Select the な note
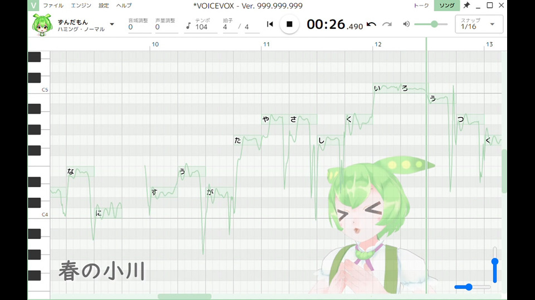Image resolution: width=535 pixels, height=300 pixels. (80, 172)
